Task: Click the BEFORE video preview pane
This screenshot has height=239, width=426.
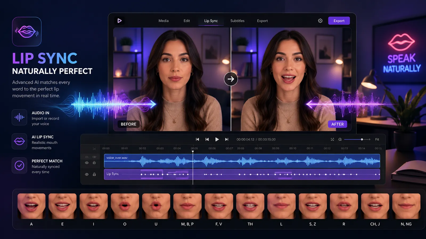Action: (172, 79)
